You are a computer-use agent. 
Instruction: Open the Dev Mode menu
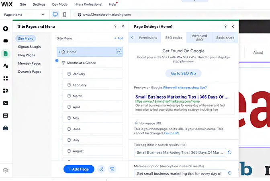[x=60, y=4]
